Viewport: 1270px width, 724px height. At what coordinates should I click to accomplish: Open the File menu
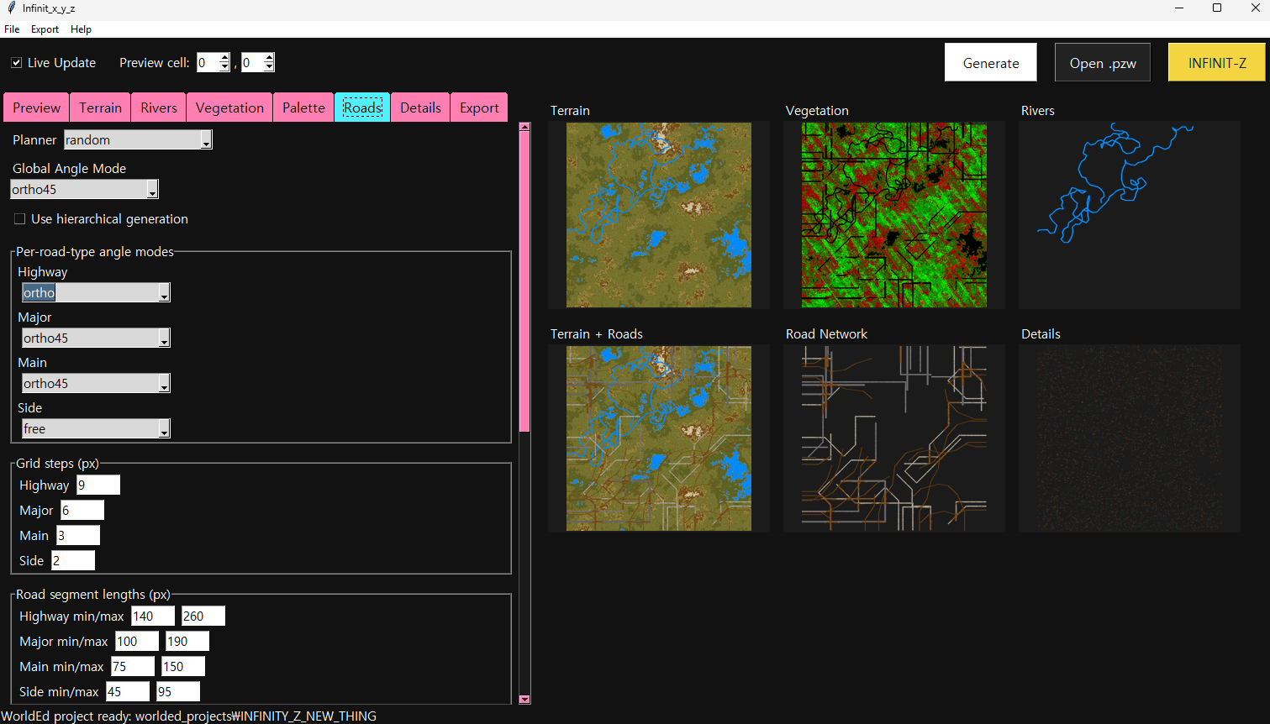tap(12, 29)
